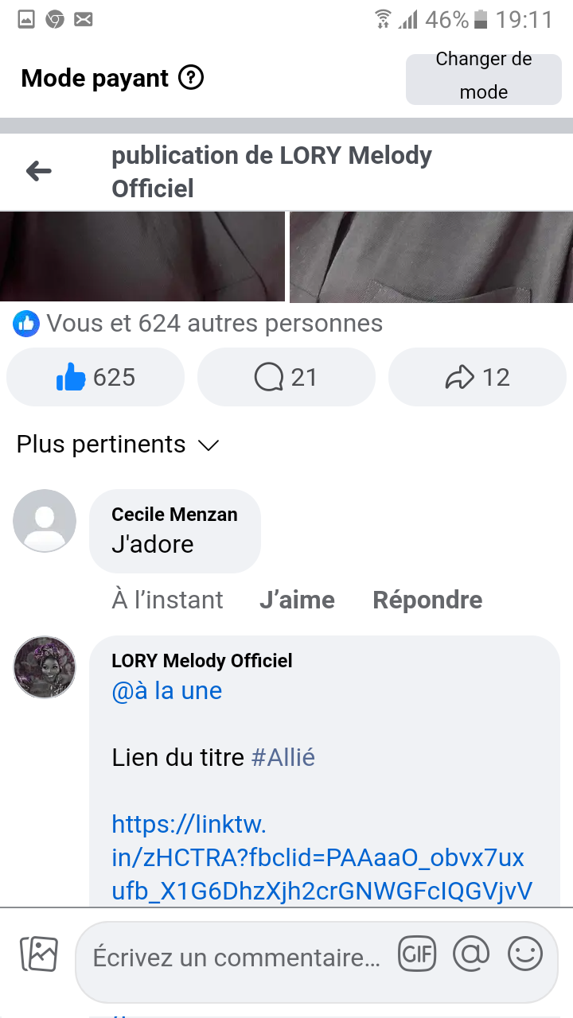Screen dimensions: 573x1018
Task: Toggle J'aime on Cecile Menzan's comment
Action: 297,600
